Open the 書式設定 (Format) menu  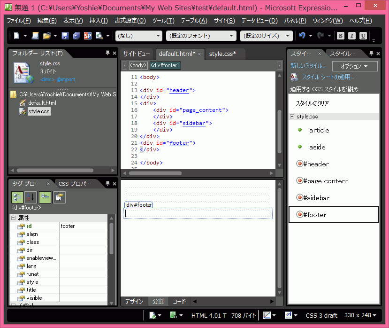point(130,21)
